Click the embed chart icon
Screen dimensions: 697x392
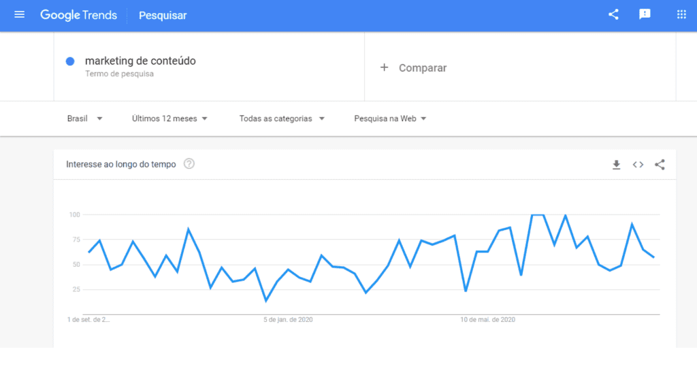coord(638,164)
